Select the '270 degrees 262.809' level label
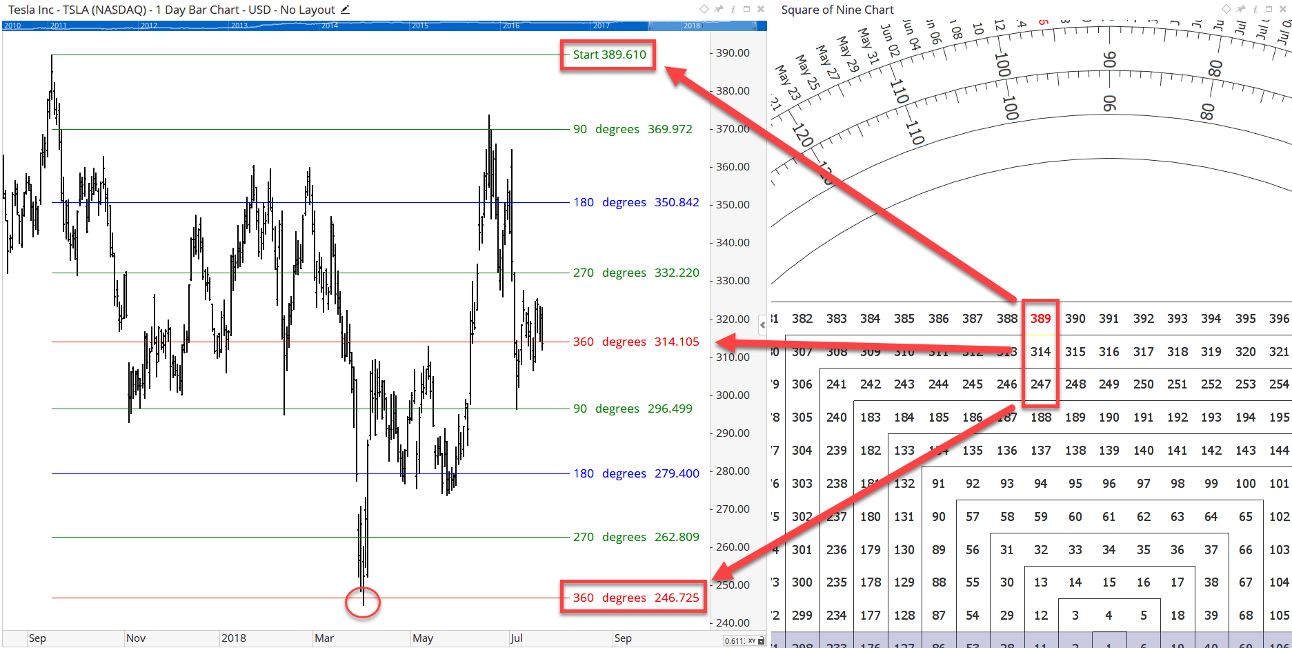Viewport: 1292px width, 648px height. (x=636, y=537)
